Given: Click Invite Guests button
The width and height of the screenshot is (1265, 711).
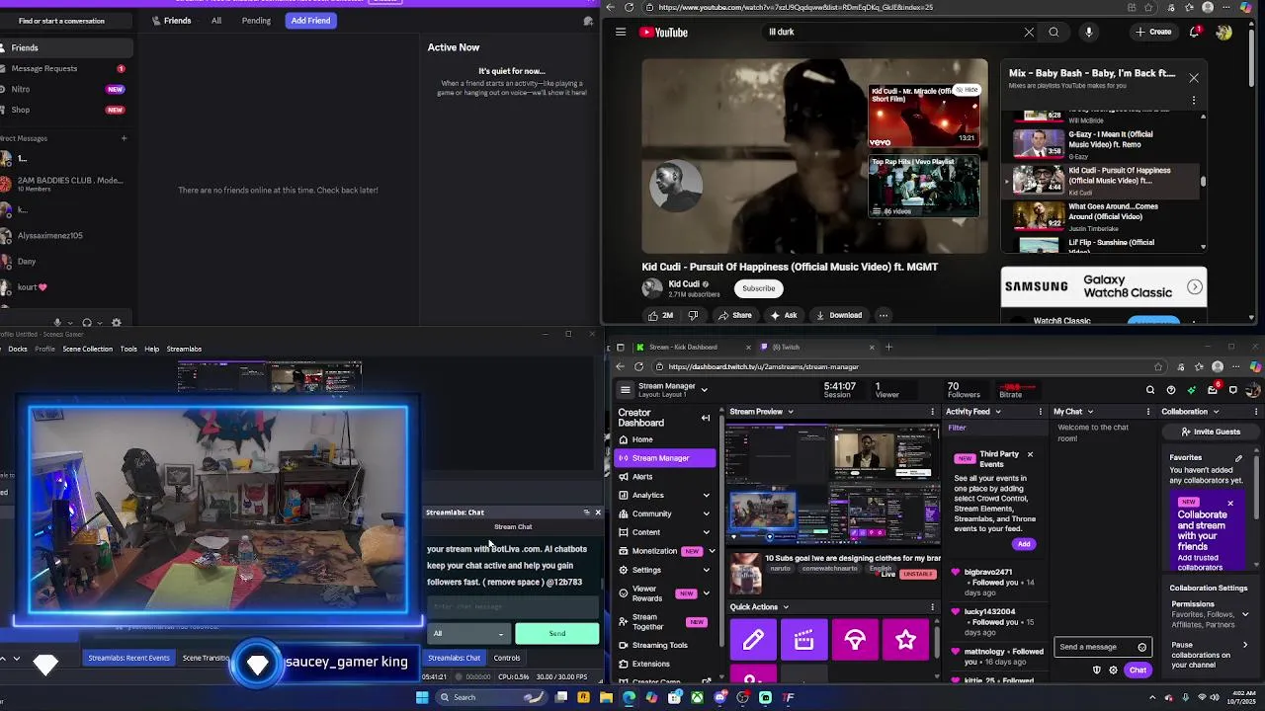Looking at the screenshot, I should pos(1210,432).
